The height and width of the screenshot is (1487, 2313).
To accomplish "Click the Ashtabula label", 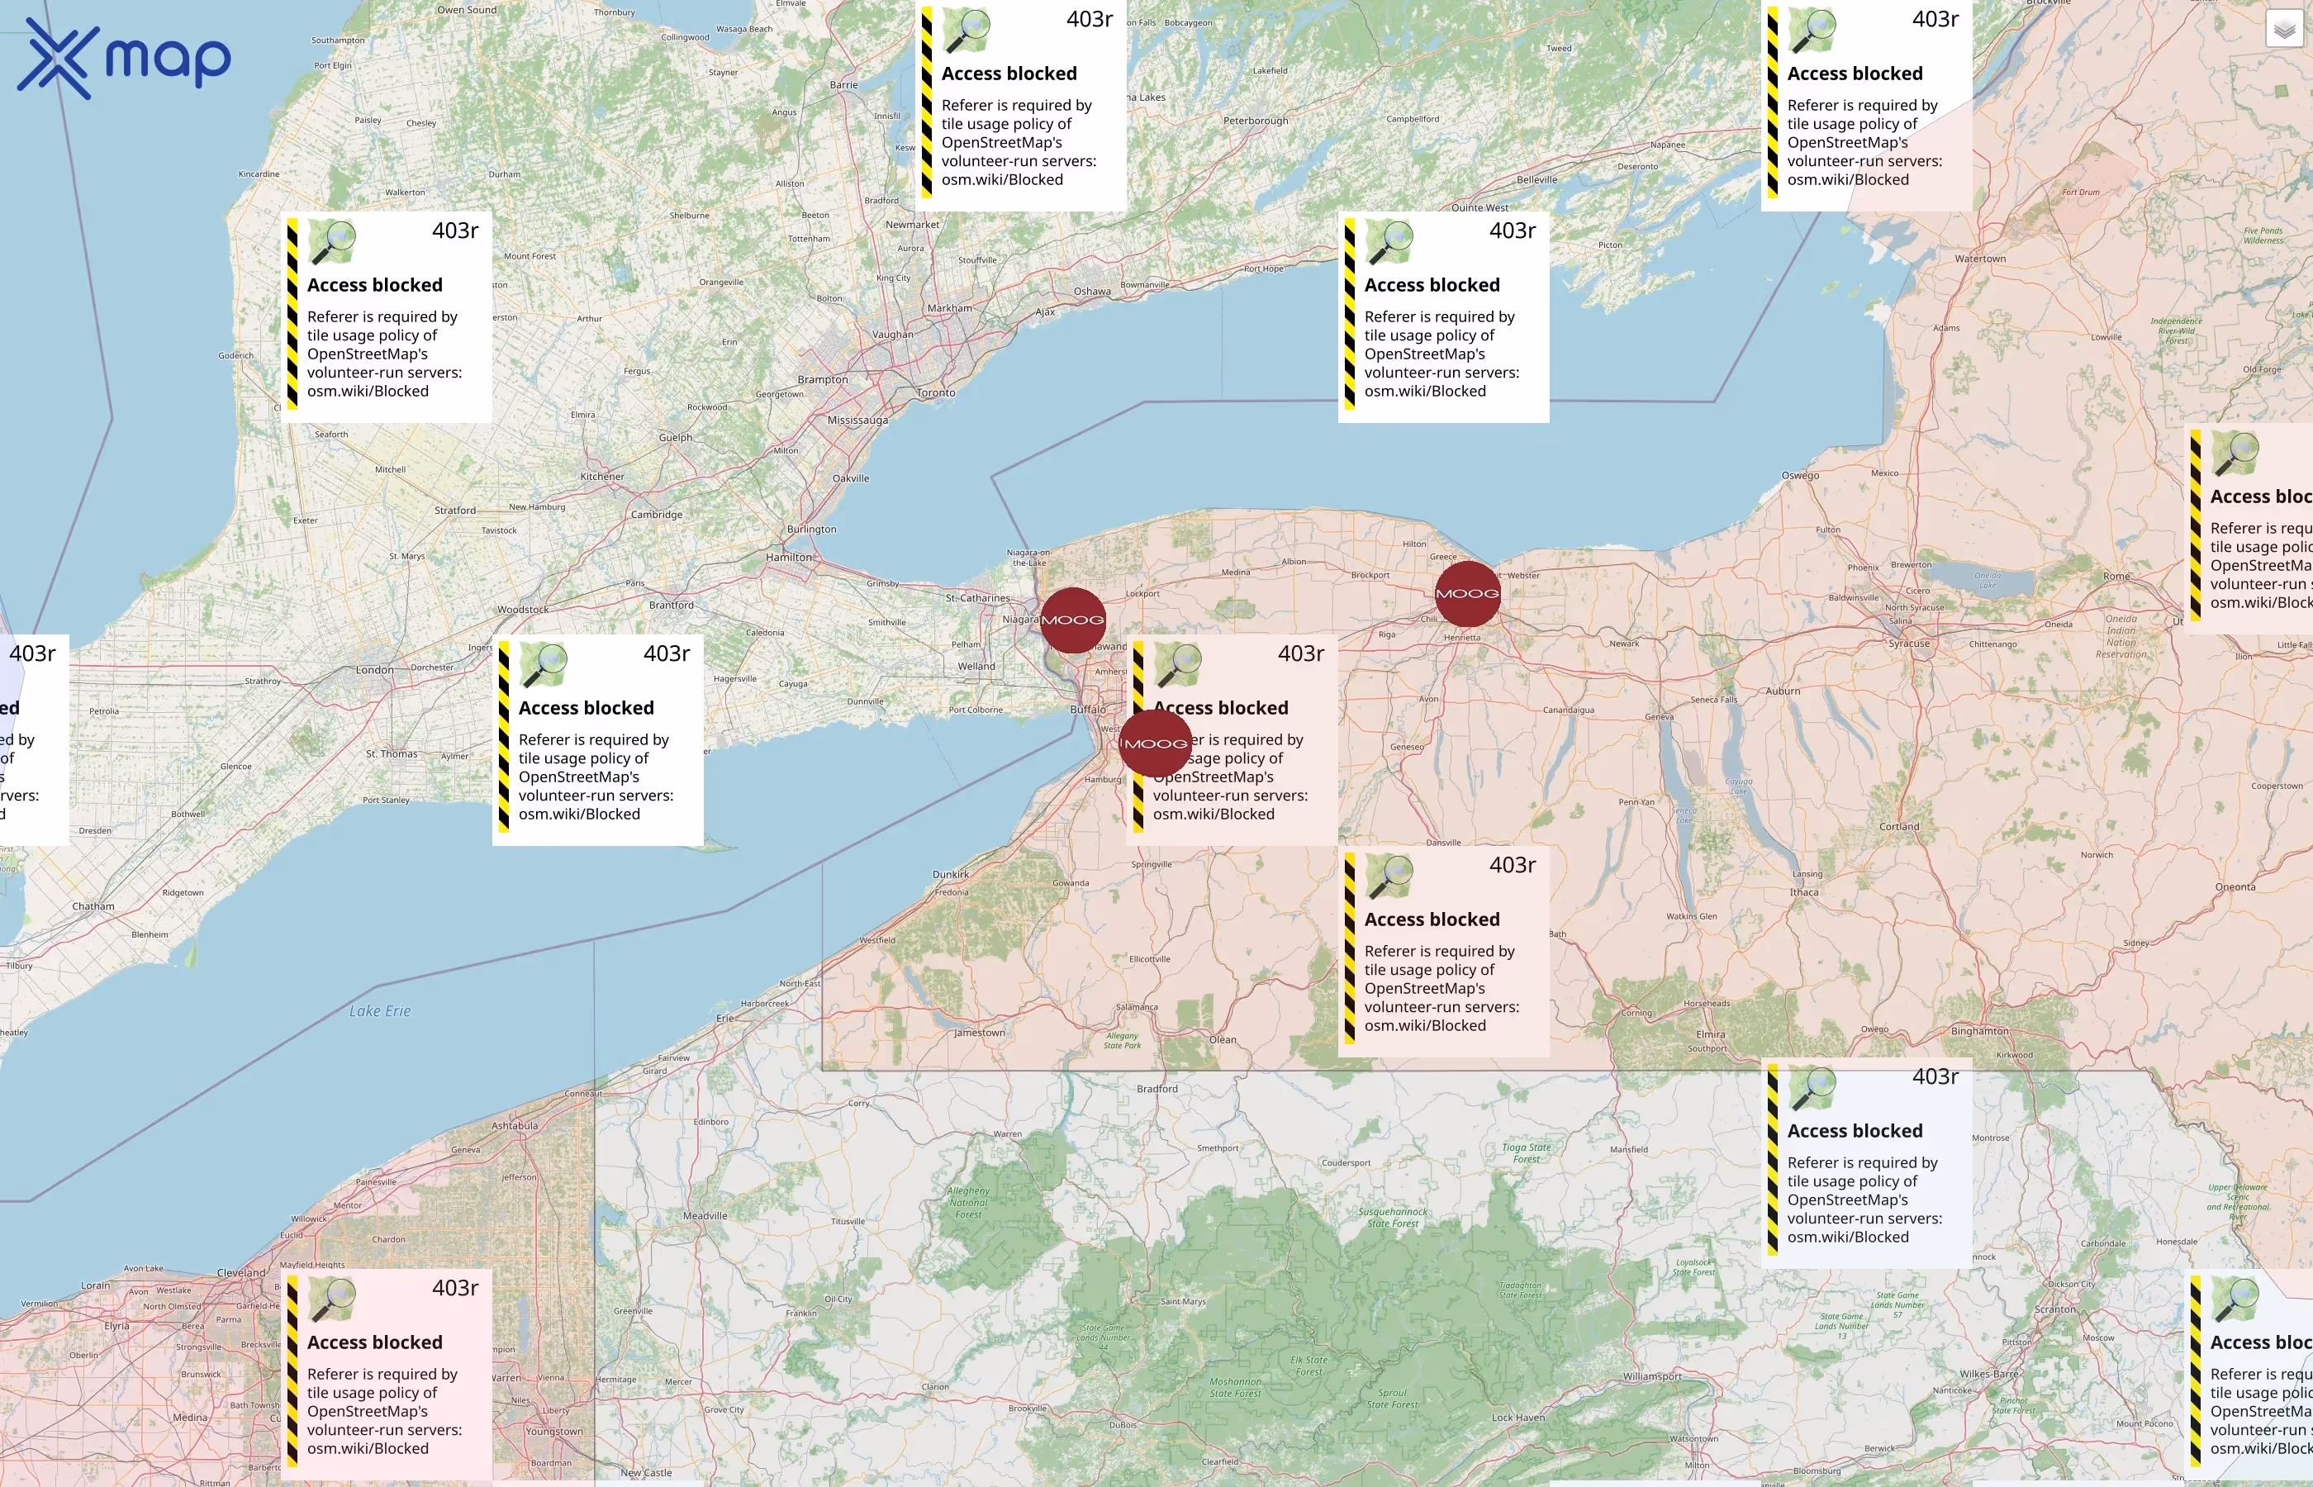I will coord(515,1126).
